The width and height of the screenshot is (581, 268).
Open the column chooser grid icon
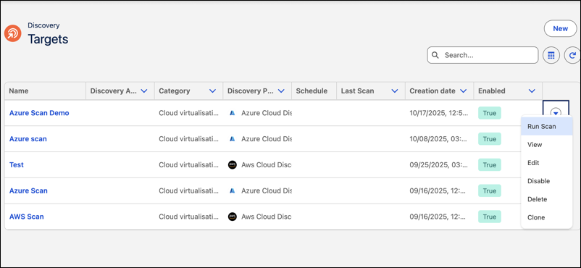551,55
